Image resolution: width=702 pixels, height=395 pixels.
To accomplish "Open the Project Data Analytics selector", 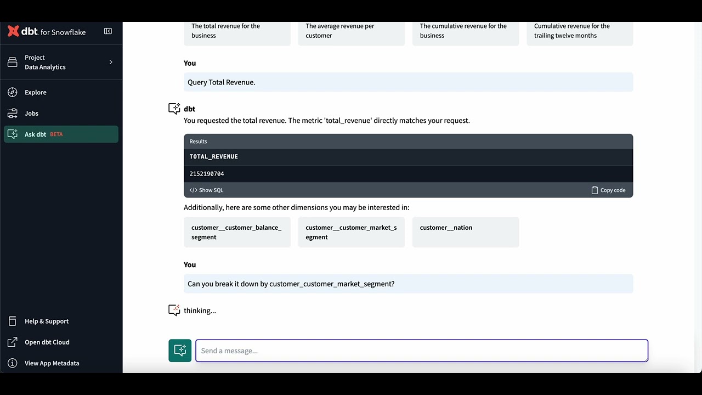I will (x=61, y=62).
